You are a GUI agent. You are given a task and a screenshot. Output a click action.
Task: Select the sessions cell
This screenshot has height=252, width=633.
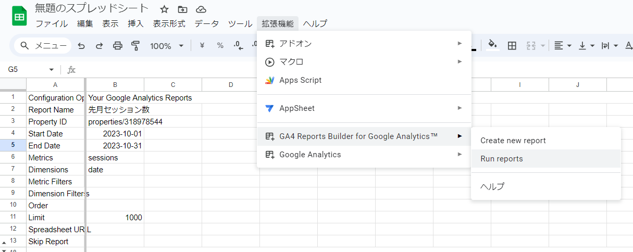(115, 158)
